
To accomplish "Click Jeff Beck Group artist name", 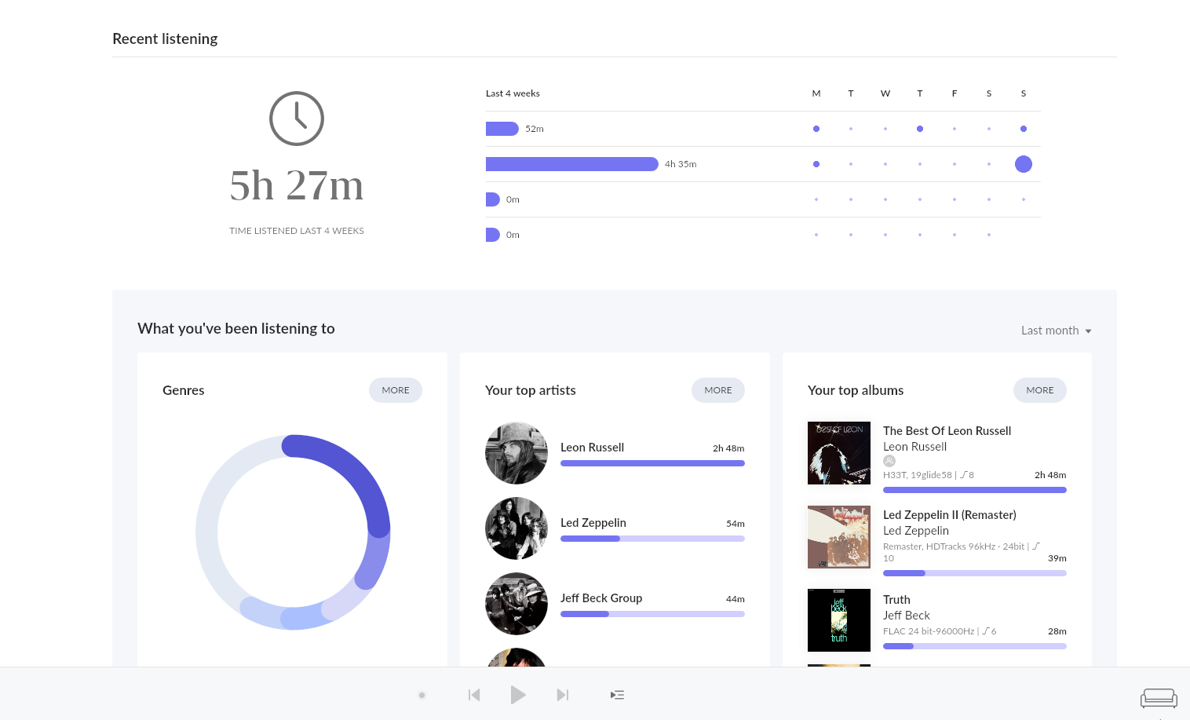I will coord(601,598).
